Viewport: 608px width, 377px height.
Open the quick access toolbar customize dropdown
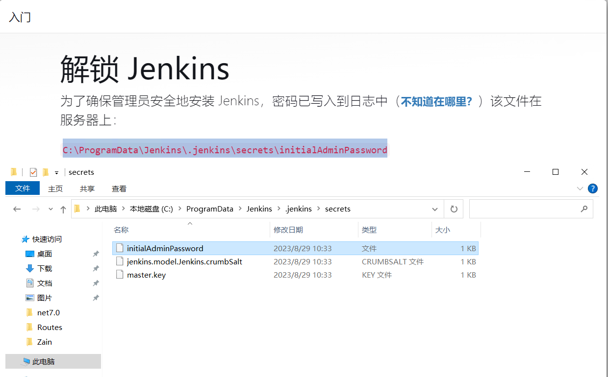[x=56, y=172]
